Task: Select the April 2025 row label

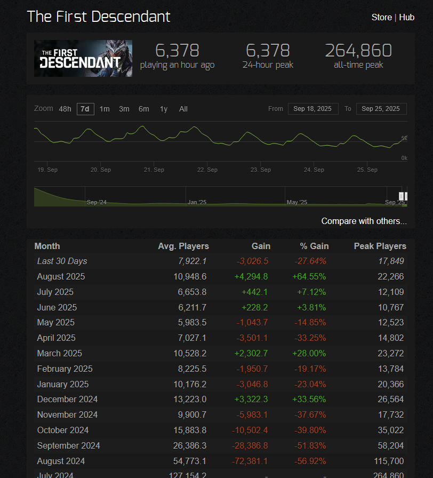Action: (57, 338)
